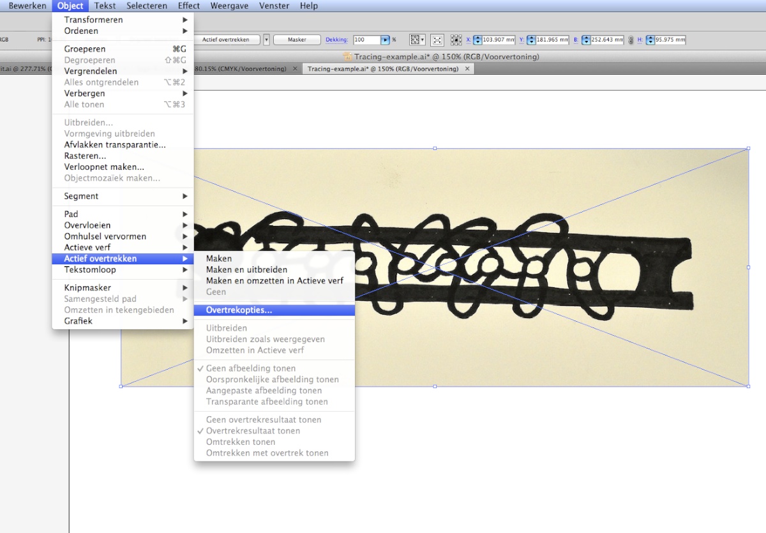Open the Dekking slider arrow
The image size is (766, 533).
(x=385, y=40)
